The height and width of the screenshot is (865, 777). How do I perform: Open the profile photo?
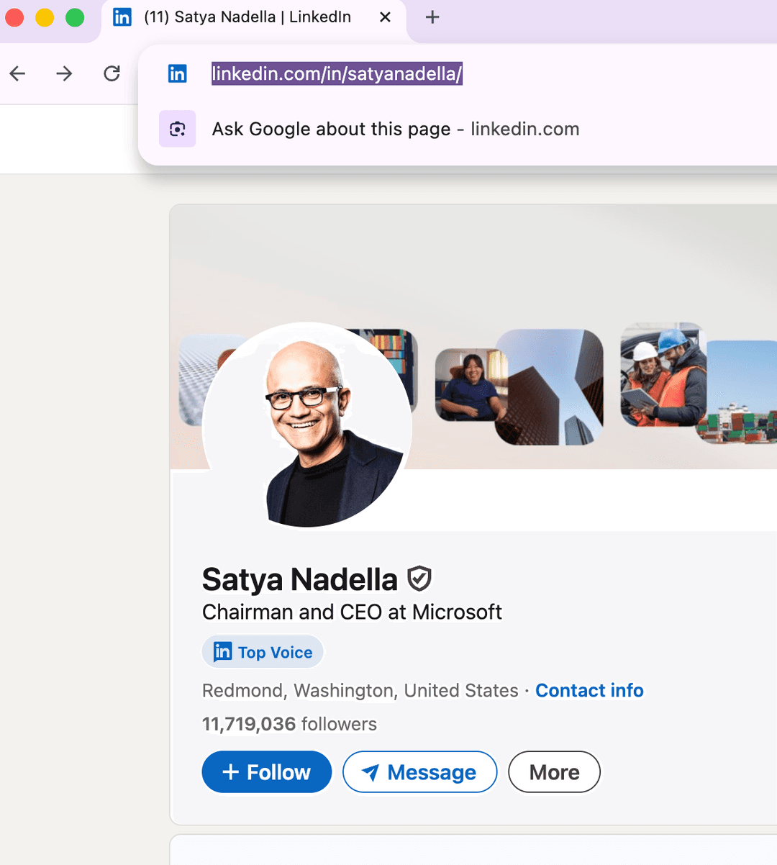pyautogui.click(x=307, y=425)
